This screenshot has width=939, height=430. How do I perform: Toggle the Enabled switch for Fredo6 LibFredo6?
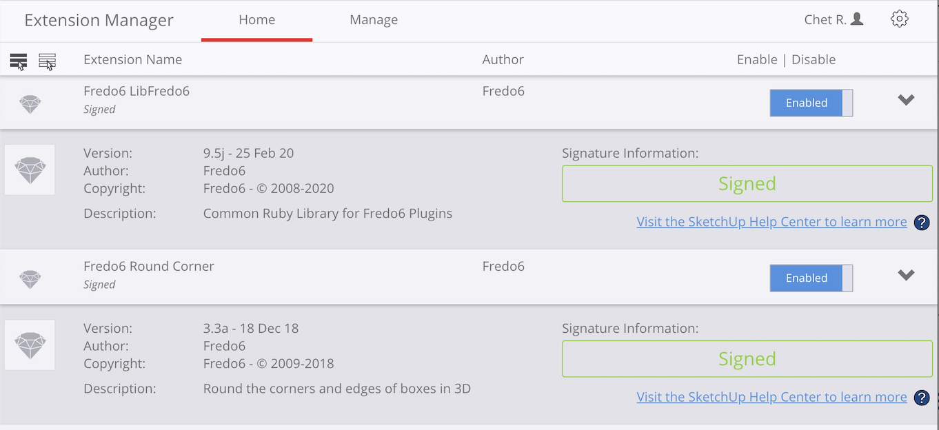[x=811, y=103]
